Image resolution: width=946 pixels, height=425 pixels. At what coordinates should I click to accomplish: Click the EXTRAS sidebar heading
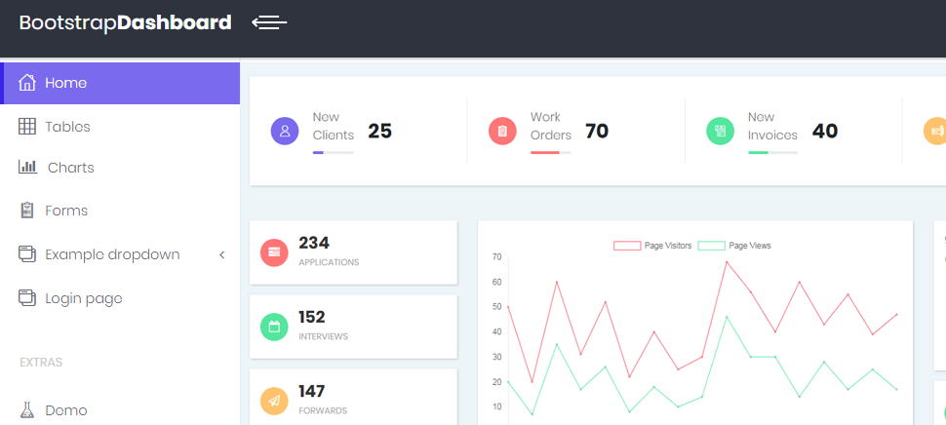click(x=41, y=363)
